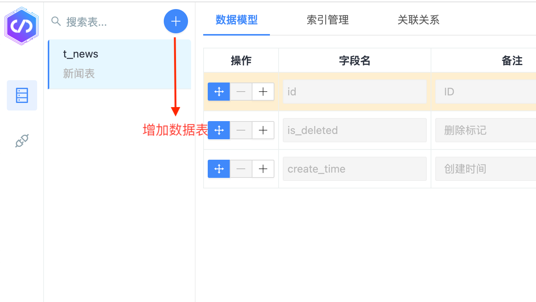This screenshot has height=302, width=536.
Task: Click the blue plus button to add table
Action: coord(176,22)
